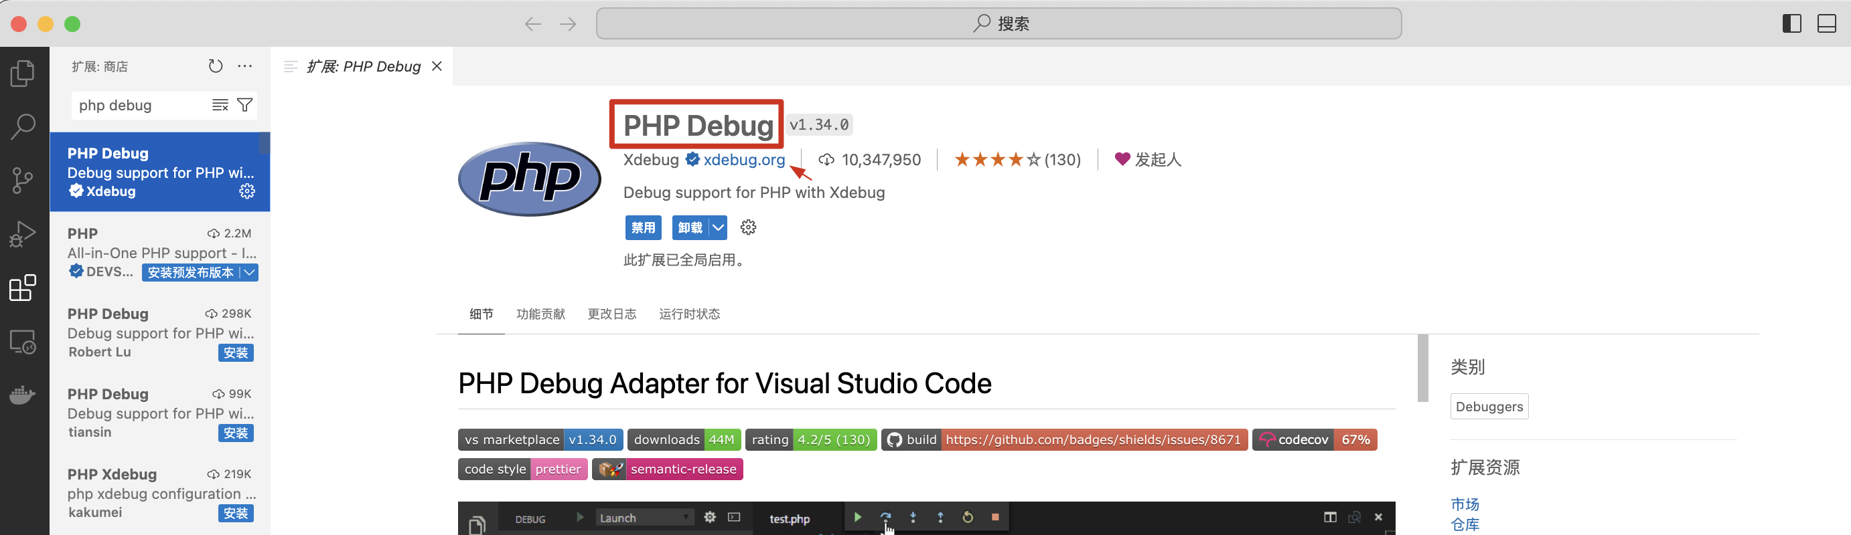Switch to the 细节 details tab
The width and height of the screenshot is (1851, 535).
pos(482,314)
